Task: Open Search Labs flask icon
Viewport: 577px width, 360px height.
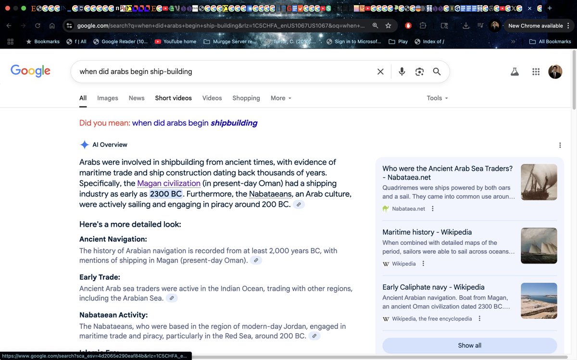Action: (x=515, y=72)
